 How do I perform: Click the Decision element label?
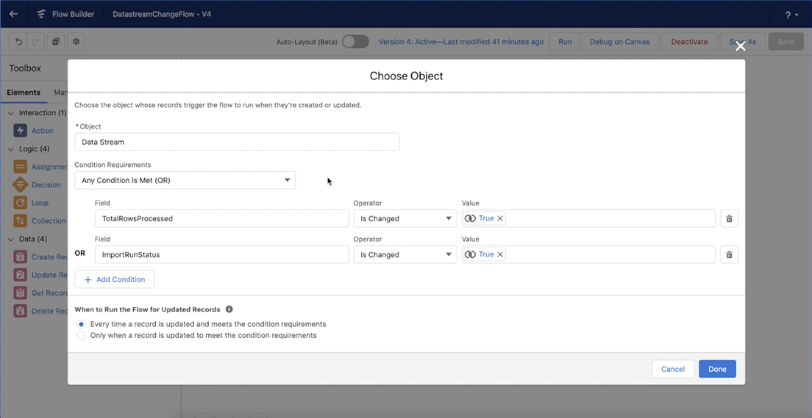[x=46, y=184]
